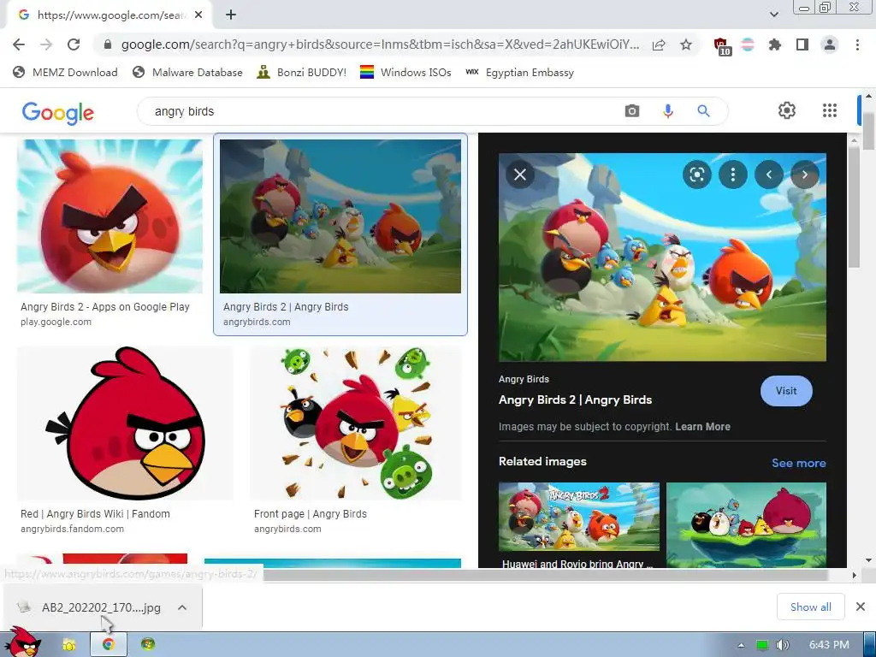This screenshot has width=876, height=657.
Task: Open the pink and blue striped extension
Action: 748,44
